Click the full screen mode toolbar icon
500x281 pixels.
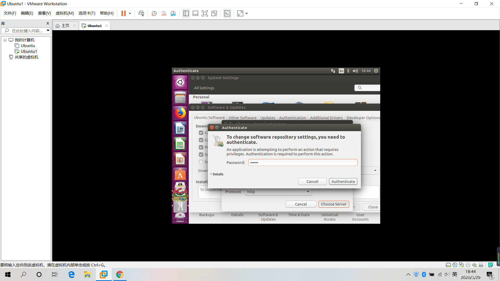205,14
